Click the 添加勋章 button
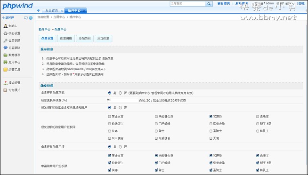308x175 pixels. pyautogui.click(x=103, y=39)
